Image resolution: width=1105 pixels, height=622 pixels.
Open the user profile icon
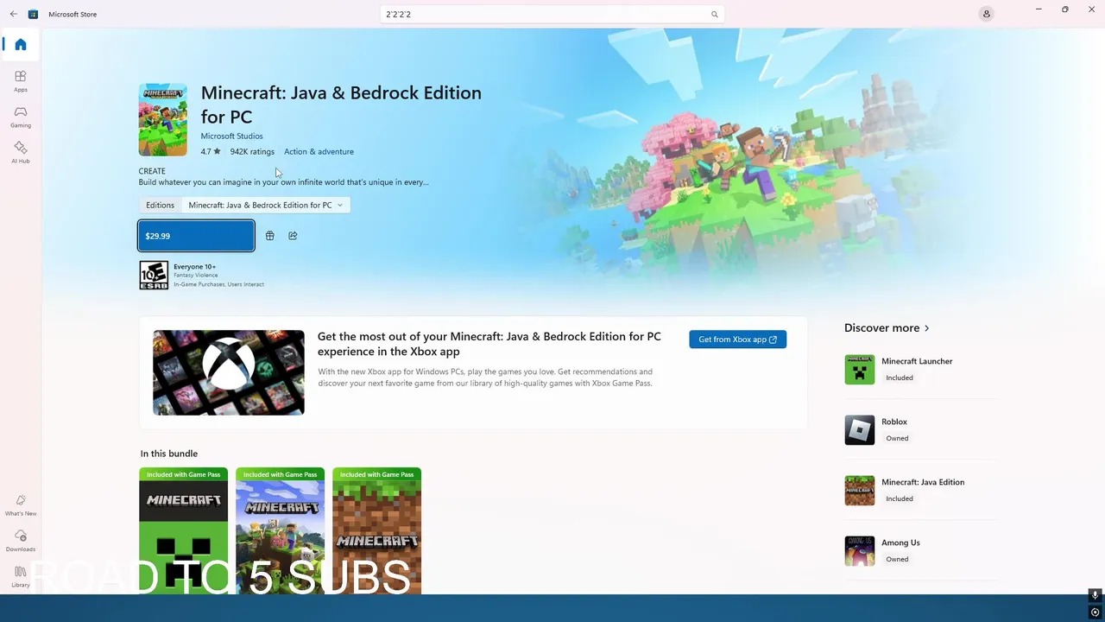(986, 14)
